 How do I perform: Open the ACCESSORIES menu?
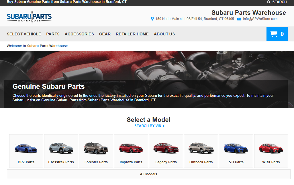(x=79, y=34)
